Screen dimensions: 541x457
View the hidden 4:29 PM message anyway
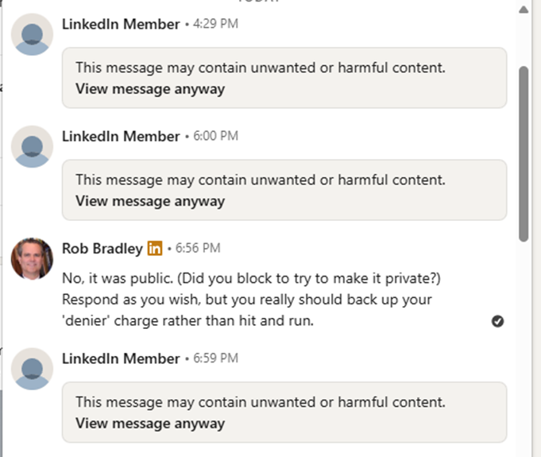pyautogui.click(x=150, y=89)
